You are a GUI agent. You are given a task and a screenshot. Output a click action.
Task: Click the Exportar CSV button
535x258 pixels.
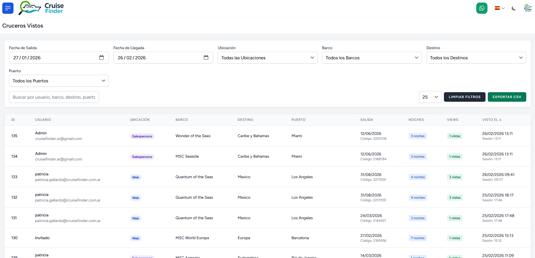point(507,97)
